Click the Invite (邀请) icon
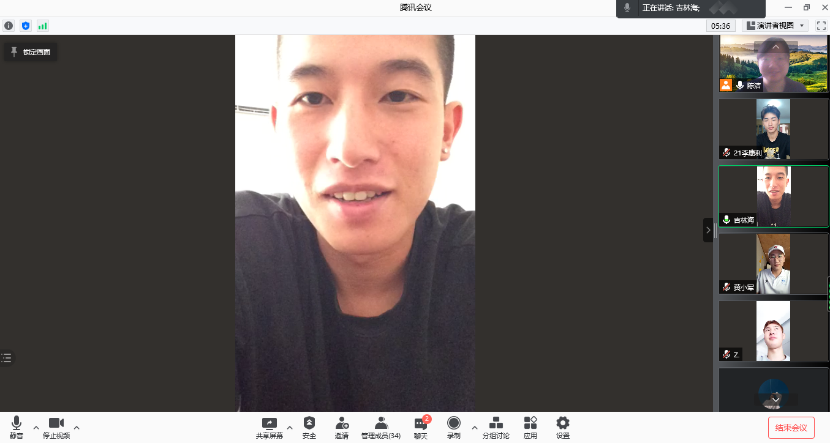This screenshot has height=443, width=830. tap(342, 428)
